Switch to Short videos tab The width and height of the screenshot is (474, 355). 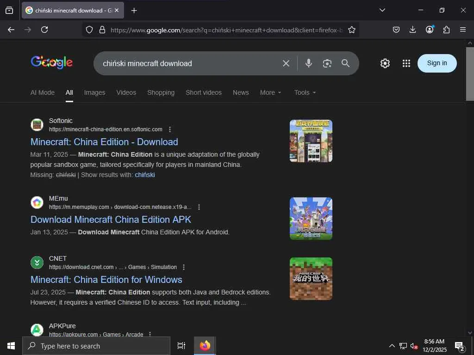(204, 92)
